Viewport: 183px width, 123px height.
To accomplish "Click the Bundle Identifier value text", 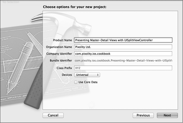I will (x=123, y=61).
